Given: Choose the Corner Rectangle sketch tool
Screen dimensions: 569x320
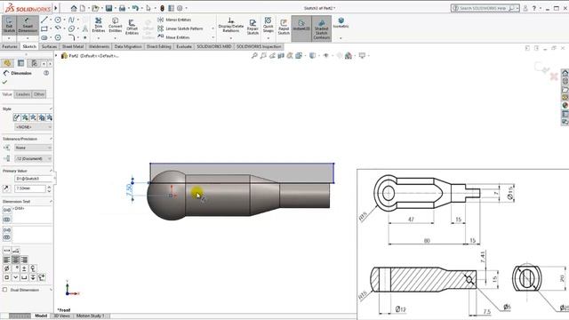Looking at the screenshot, I should click(x=44, y=28).
